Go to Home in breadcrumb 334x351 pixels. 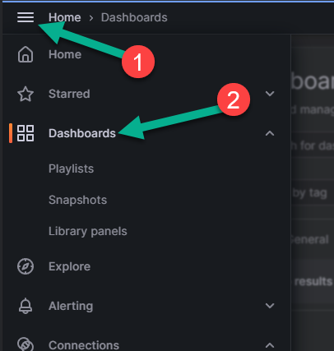pyautogui.click(x=65, y=17)
